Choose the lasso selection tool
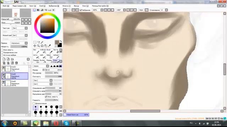 pos(38,42)
